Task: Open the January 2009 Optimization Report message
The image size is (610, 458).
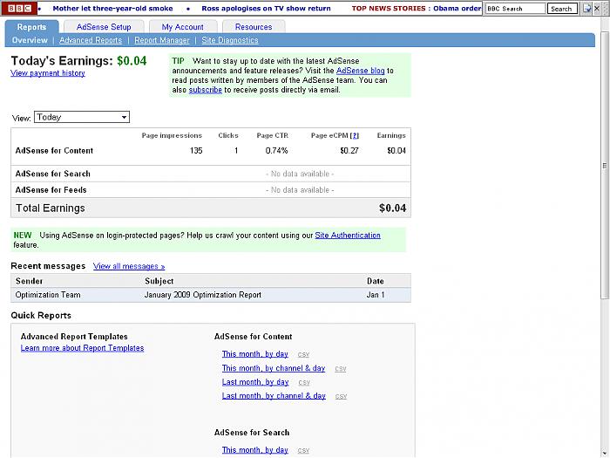Action: [203, 295]
